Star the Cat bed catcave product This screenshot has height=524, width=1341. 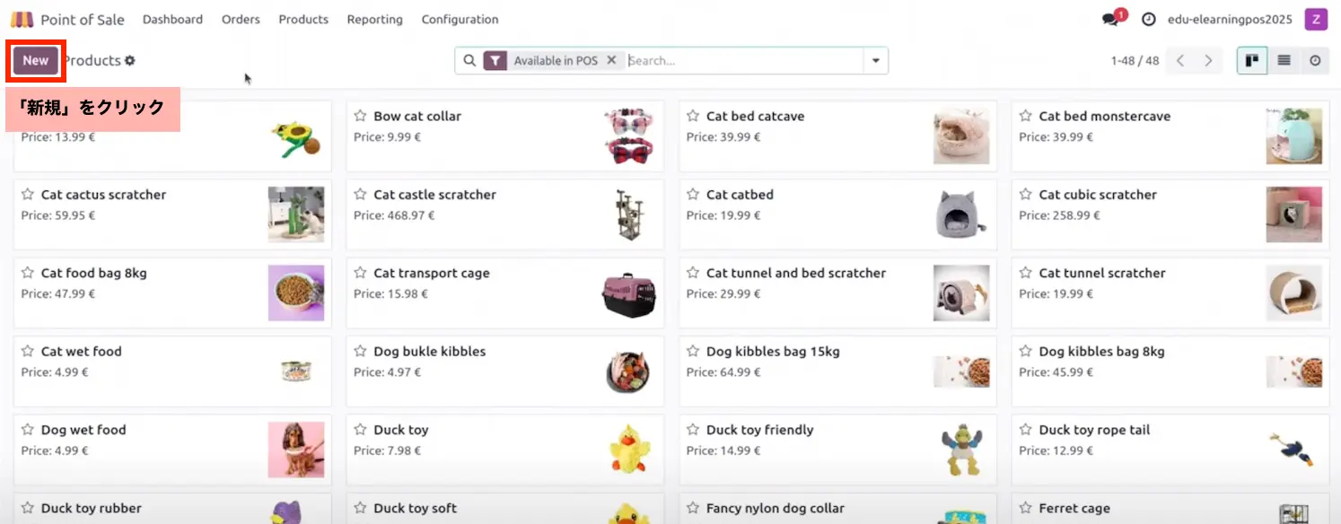(x=693, y=116)
